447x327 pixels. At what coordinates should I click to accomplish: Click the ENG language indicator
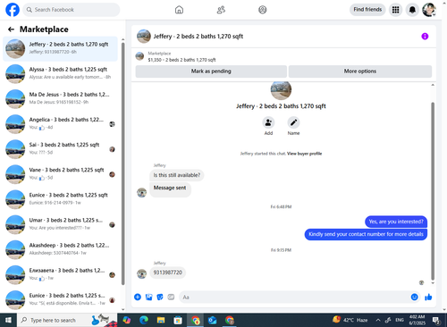pyautogui.click(x=400, y=320)
